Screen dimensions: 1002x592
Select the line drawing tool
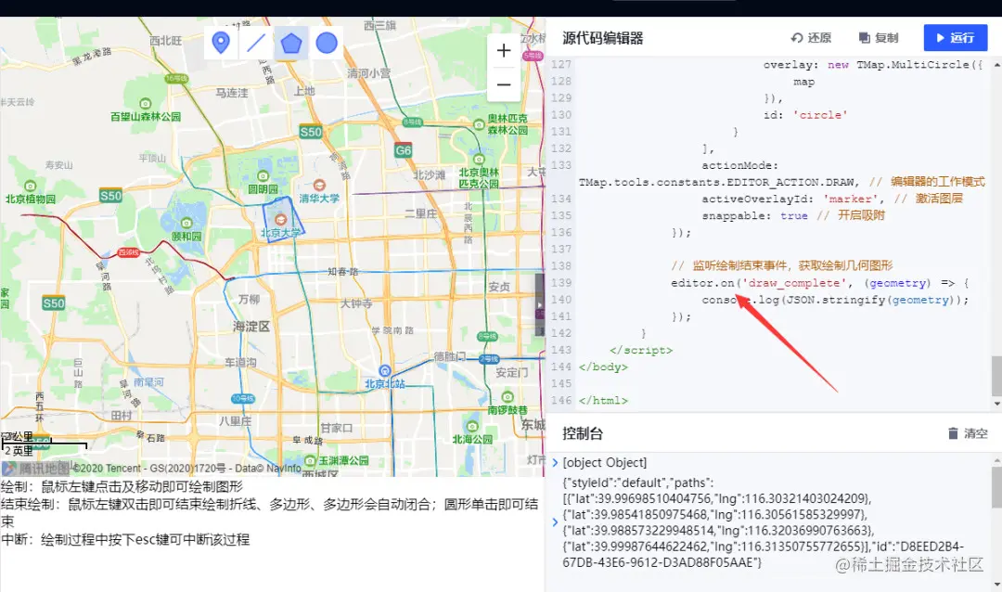click(x=255, y=42)
